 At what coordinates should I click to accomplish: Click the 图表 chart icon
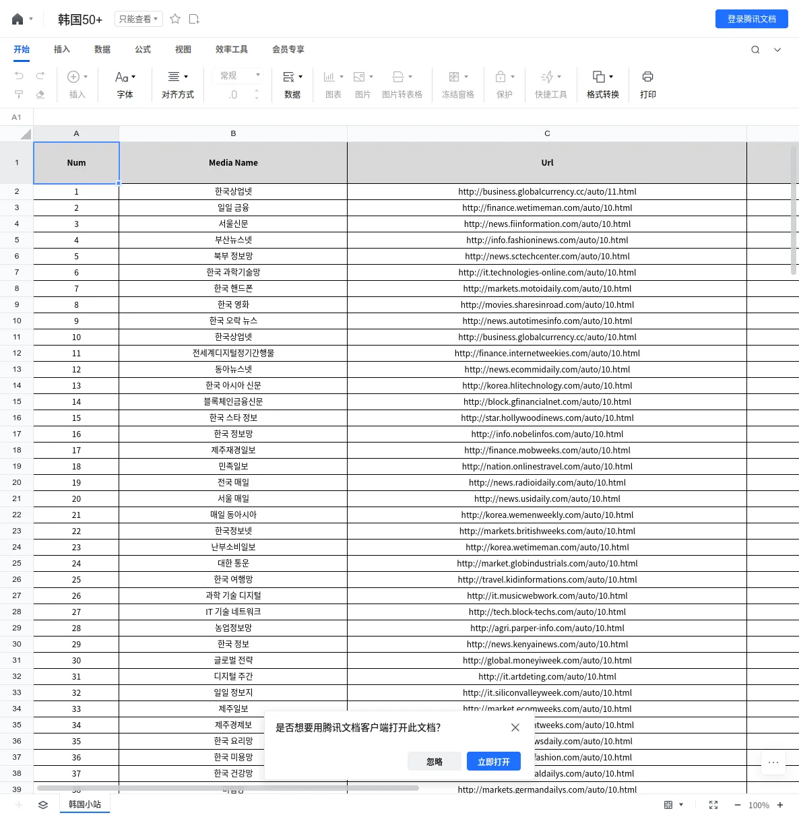coord(329,77)
